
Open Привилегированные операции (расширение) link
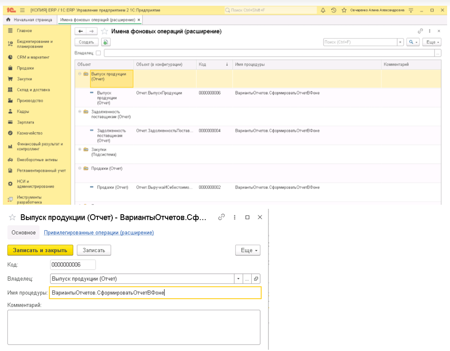tap(99, 233)
